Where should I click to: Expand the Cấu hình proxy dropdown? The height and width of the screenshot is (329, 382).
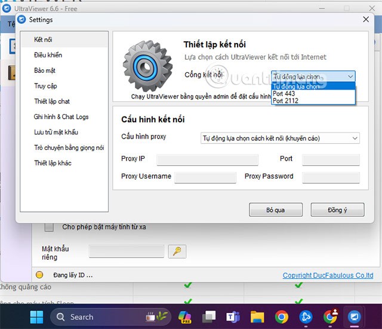coord(280,138)
